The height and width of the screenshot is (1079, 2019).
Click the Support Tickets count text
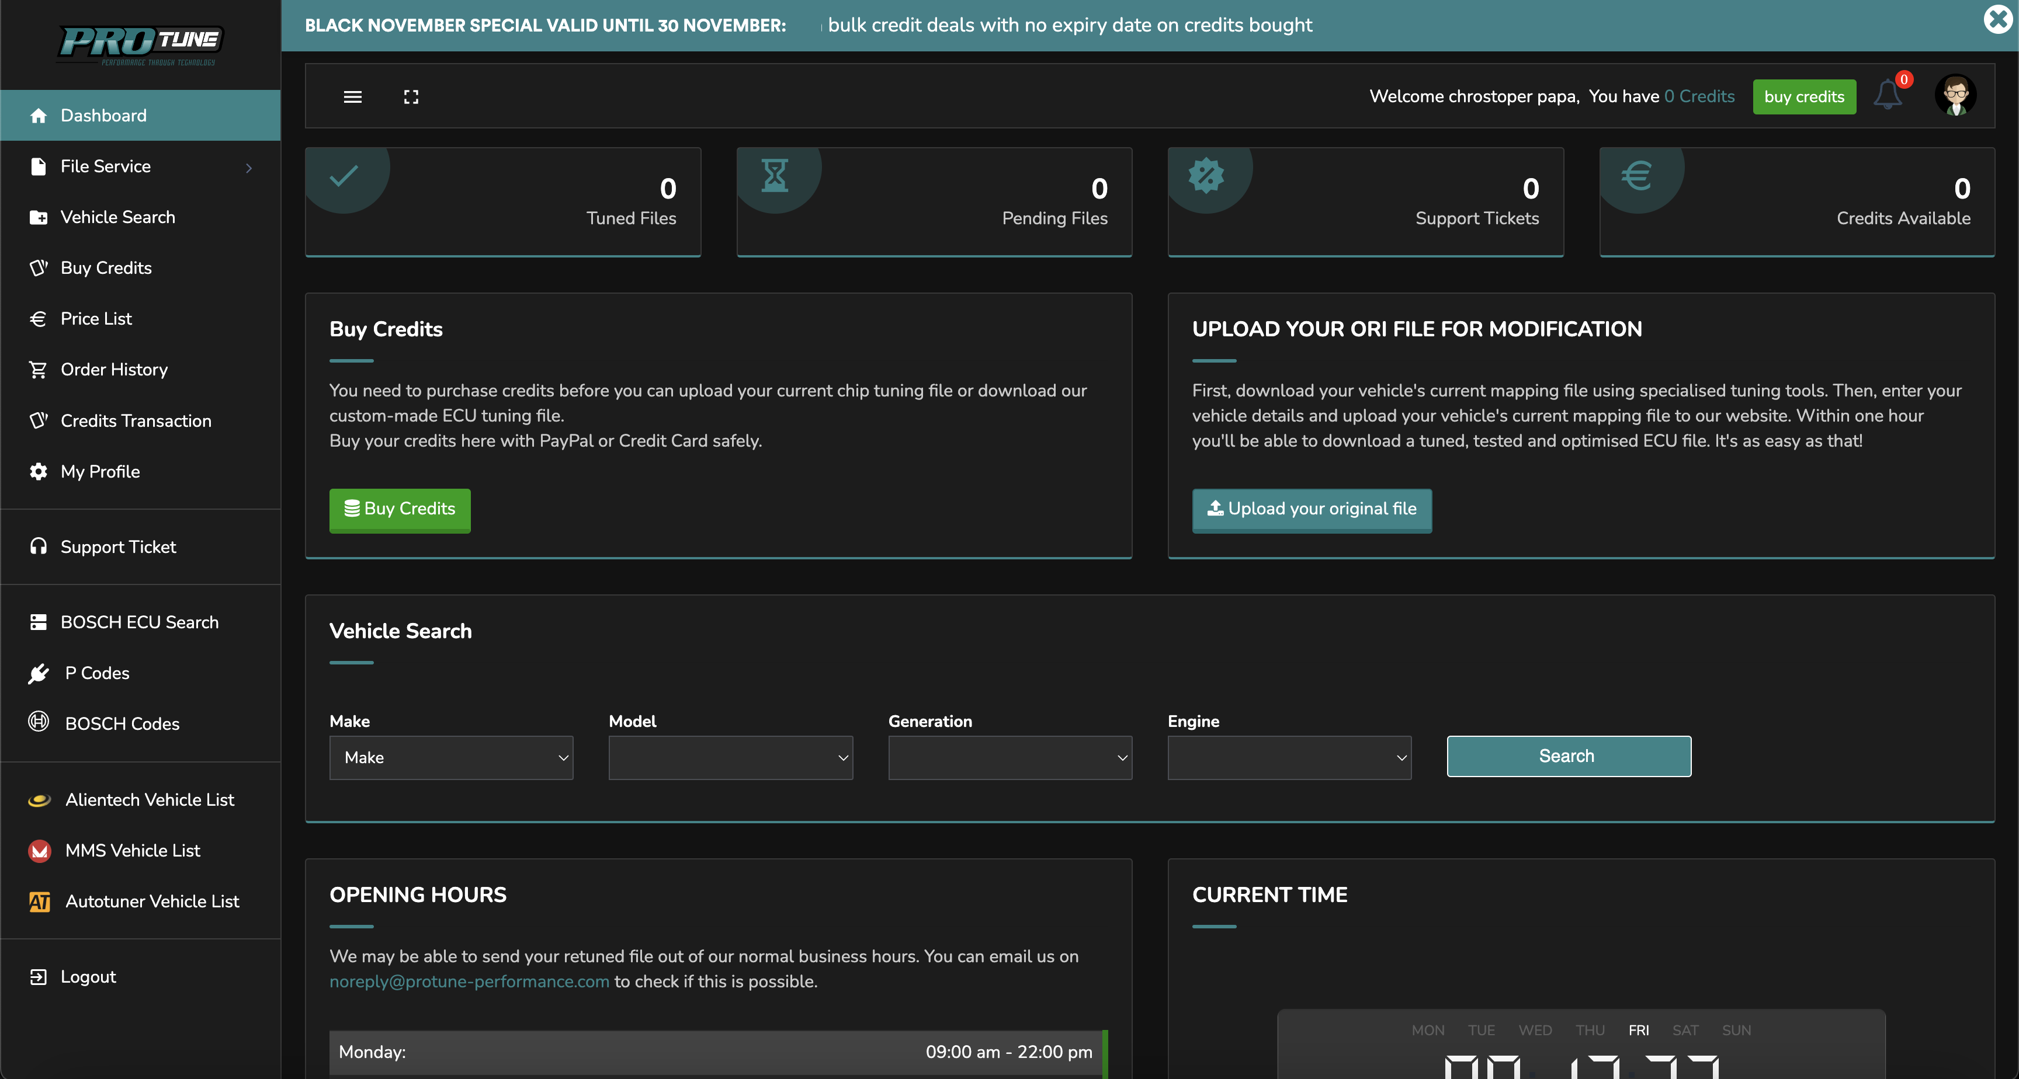pos(1531,189)
